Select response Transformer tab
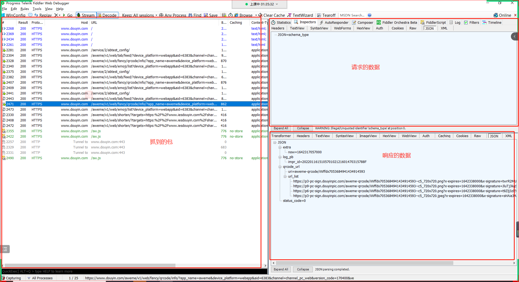The image size is (519, 282). click(x=281, y=136)
